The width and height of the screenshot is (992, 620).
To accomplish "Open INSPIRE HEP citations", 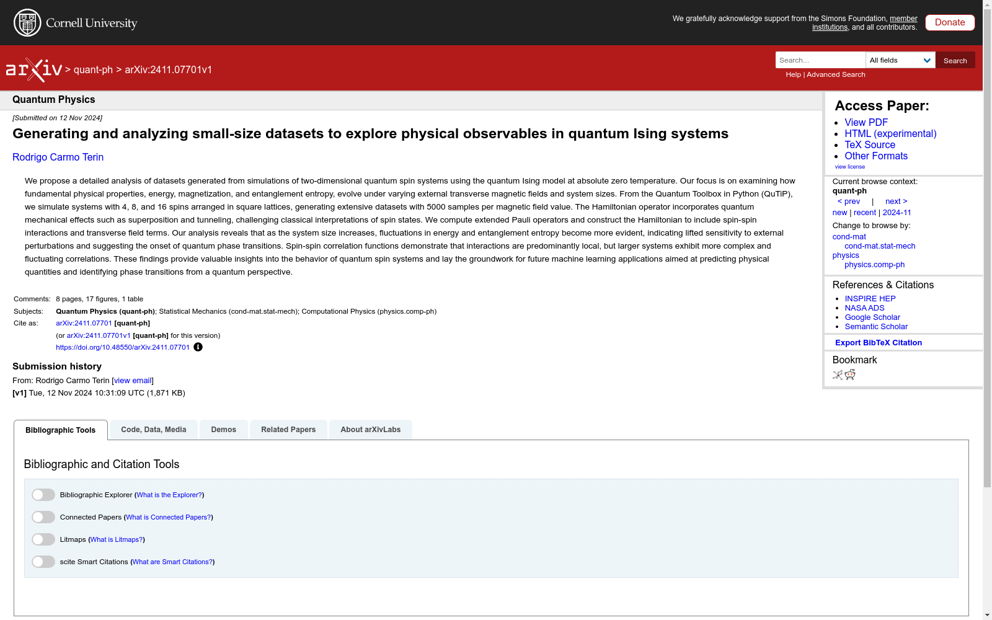I will coord(870,299).
